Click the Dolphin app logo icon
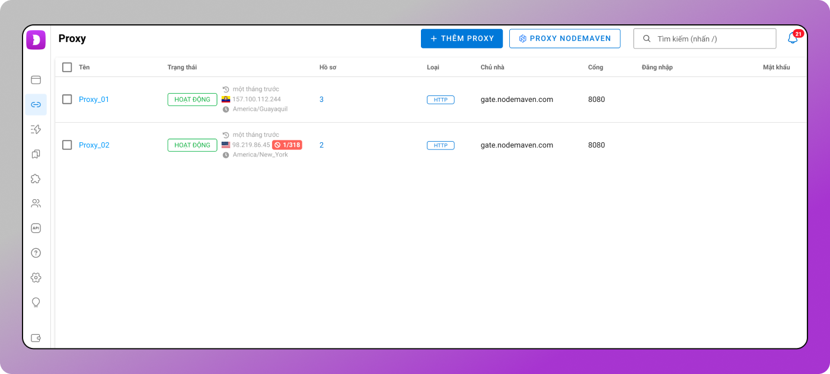This screenshot has height=374, width=830. pyautogui.click(x=36, y=40)
